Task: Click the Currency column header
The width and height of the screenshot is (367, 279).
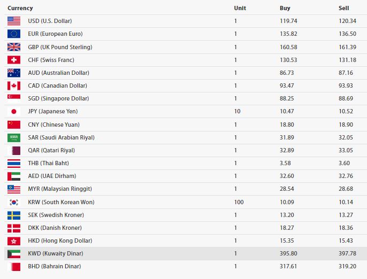Action: (20, 8)
